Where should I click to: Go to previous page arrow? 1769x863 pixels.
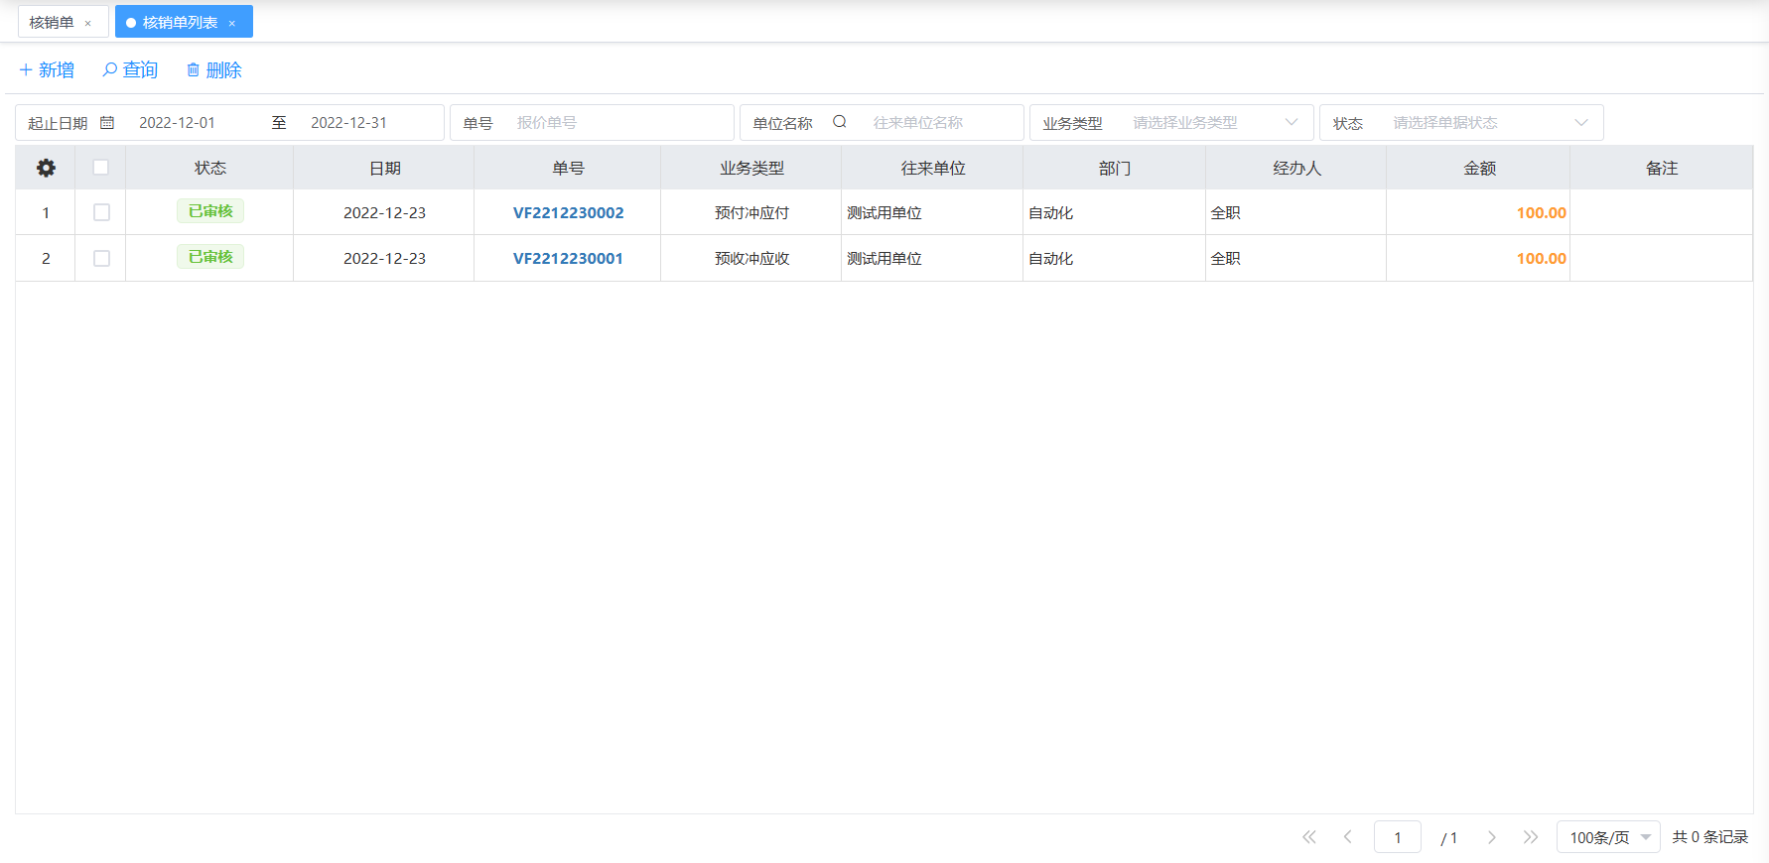pos(1348,837)
